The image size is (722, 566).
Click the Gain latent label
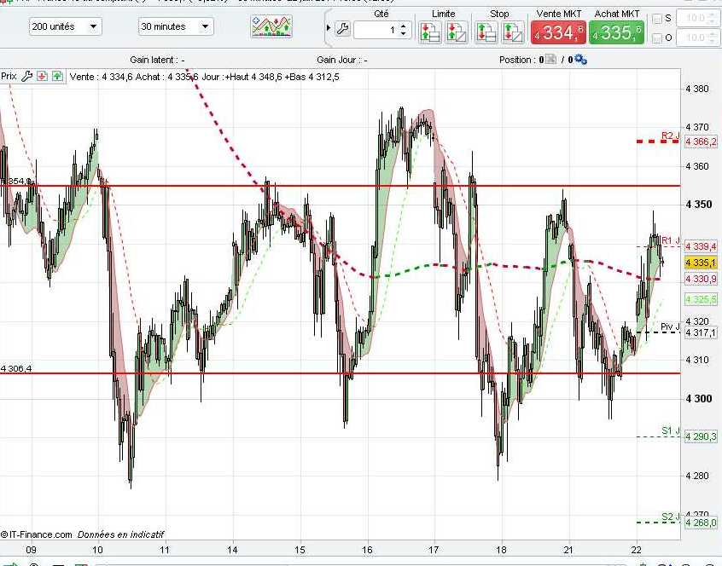pyautogui.click(x=158, y=60)
